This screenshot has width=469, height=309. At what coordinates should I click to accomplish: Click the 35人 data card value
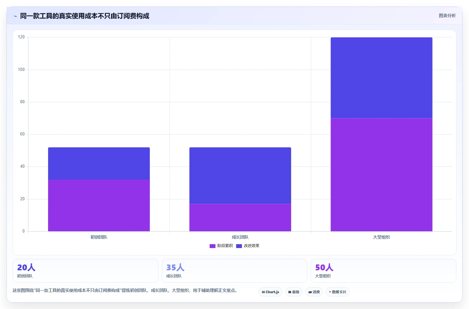coord(175,267)
